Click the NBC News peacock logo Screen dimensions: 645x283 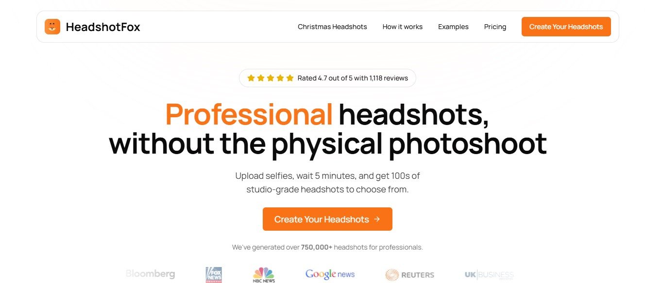pos(264,274)
